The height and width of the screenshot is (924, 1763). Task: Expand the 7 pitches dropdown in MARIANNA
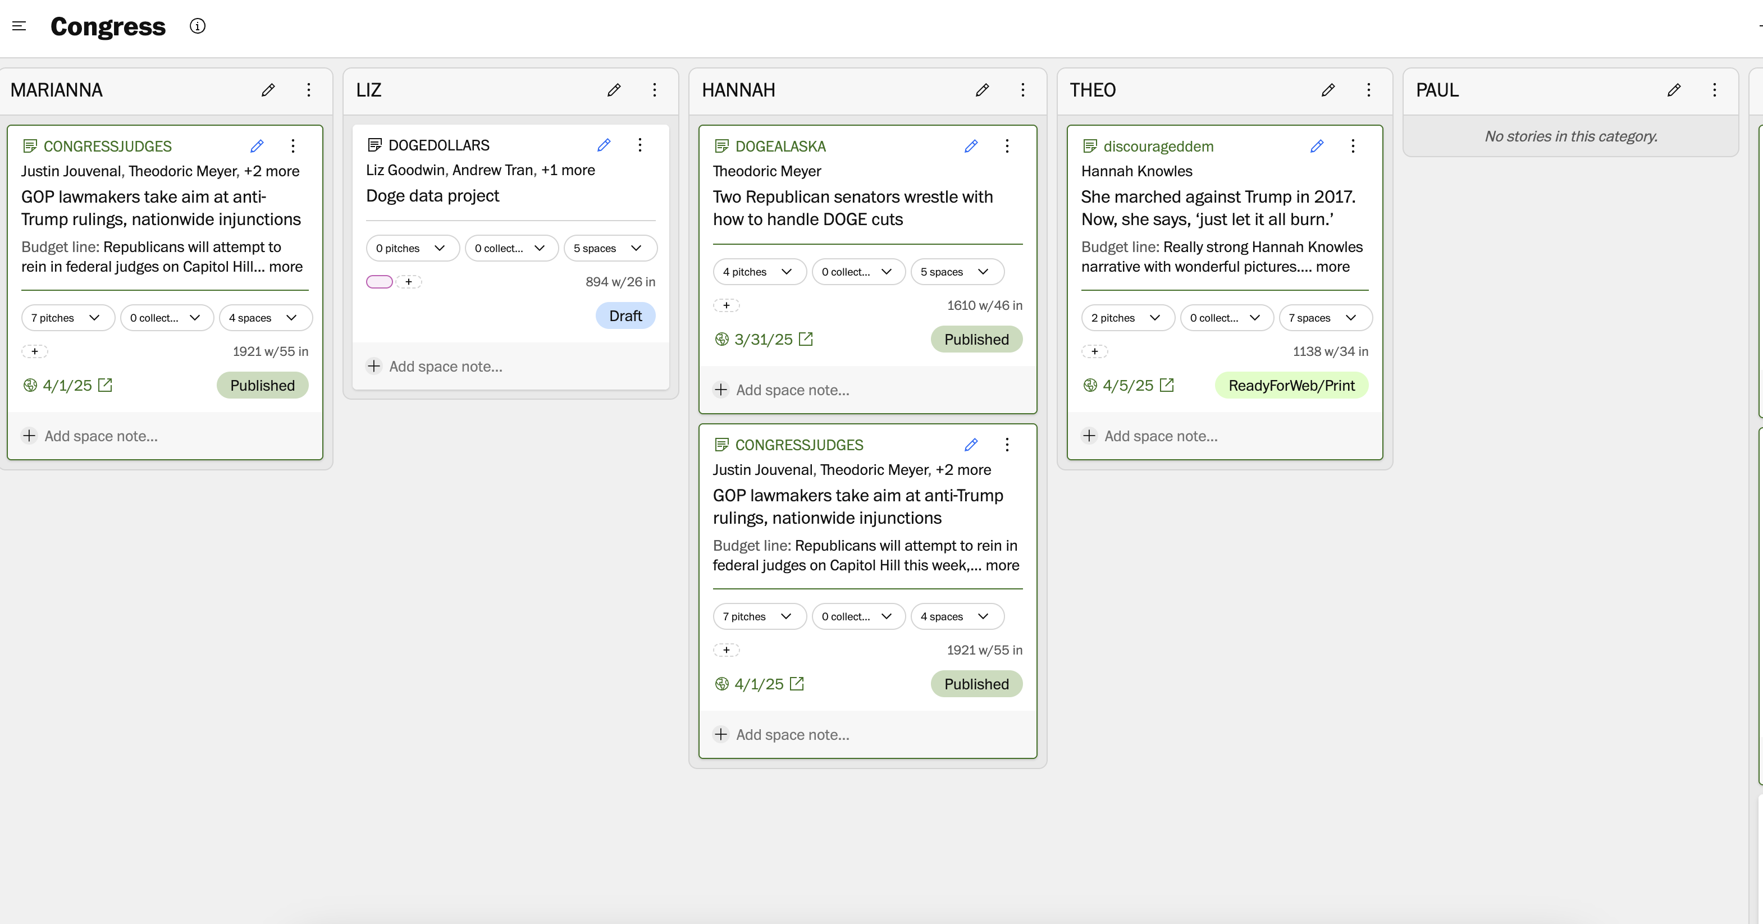point(67,318)
